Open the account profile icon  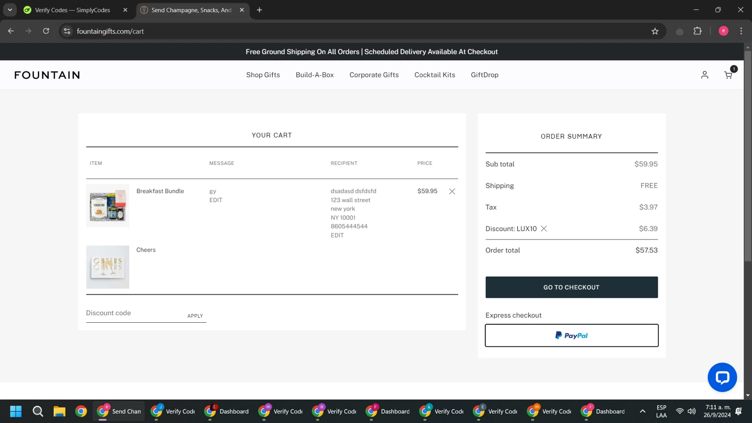click(x=704, y=75)
